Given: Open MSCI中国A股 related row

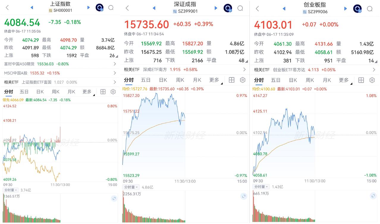Looking at the screenshot, I should (x=60, y=73).
